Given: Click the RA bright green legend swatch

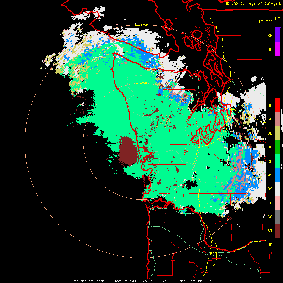Looking at the screenshot, I should (x=278, y=161).
